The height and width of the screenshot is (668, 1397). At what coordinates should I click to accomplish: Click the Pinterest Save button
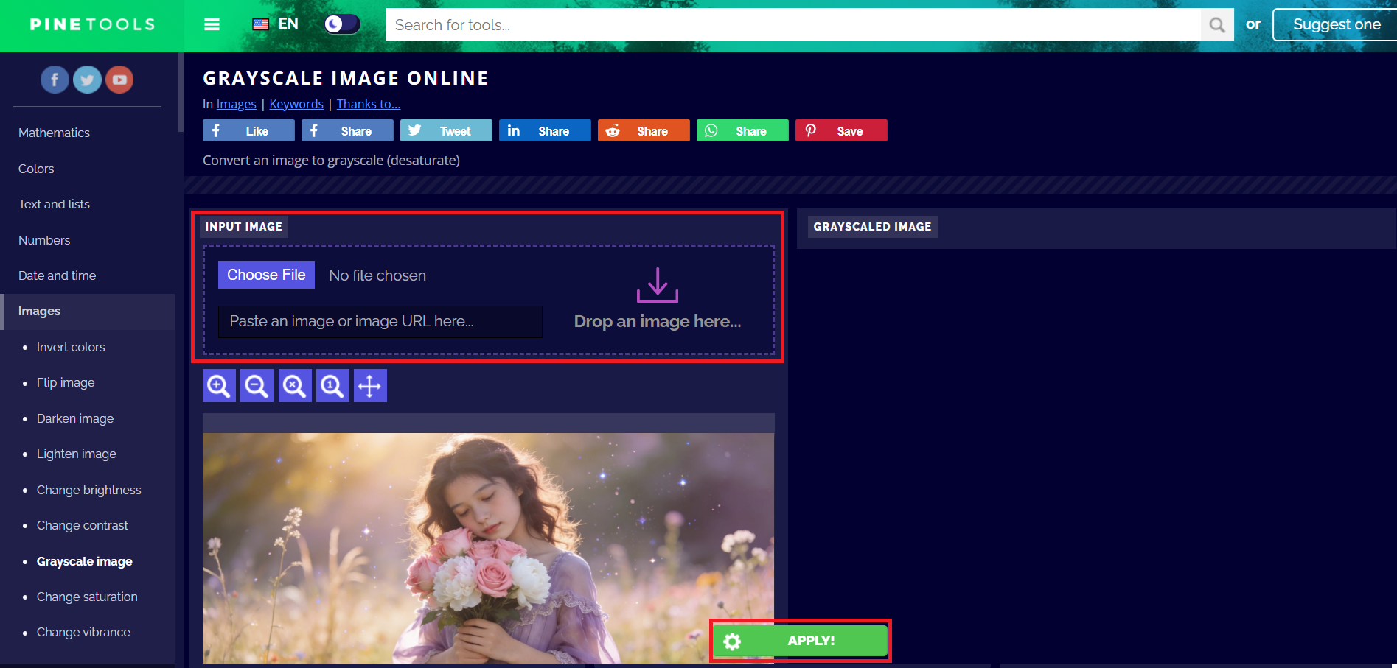841,130
